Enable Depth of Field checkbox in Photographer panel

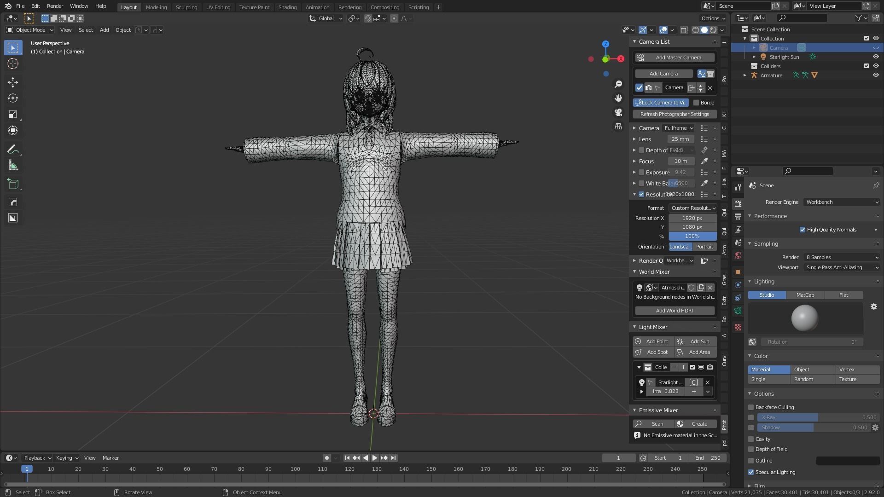[x=641, y=150]
